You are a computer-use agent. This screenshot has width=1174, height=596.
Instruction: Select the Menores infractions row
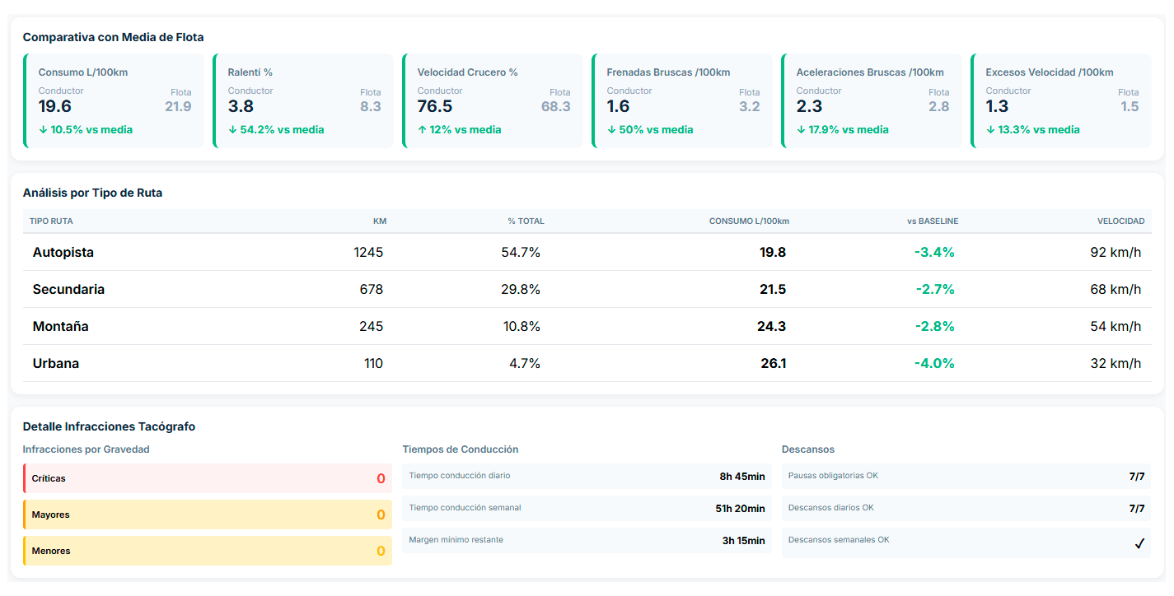208,551
